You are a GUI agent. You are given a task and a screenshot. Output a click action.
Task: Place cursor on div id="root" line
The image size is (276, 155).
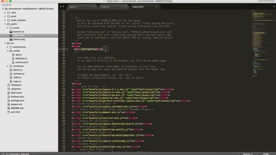tap(88, 49)
